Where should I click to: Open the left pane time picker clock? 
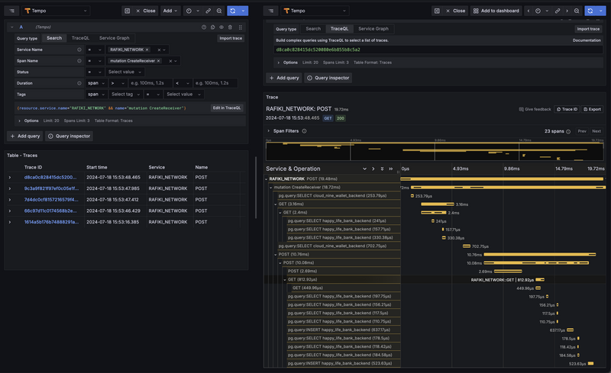coord(189,11)
